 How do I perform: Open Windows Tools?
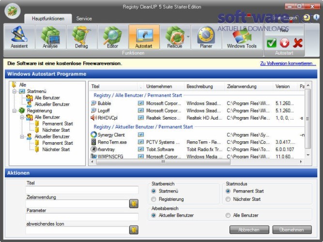242,37
